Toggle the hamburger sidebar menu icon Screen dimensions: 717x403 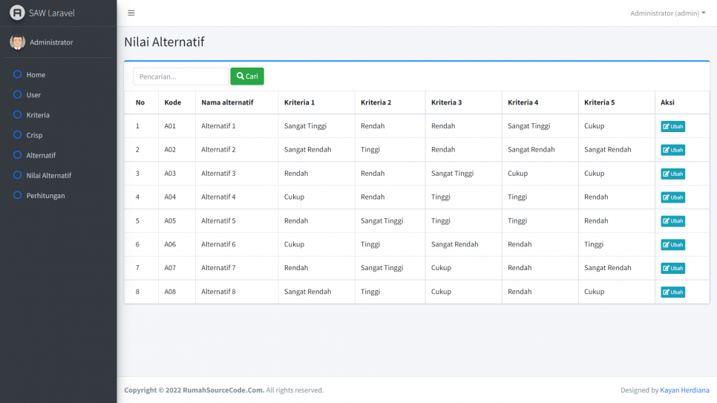131,13
